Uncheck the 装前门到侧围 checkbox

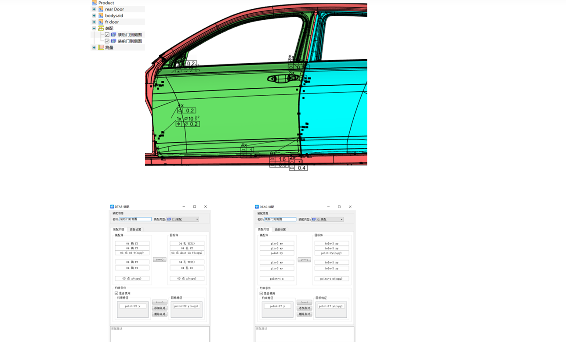pos(106,41)
